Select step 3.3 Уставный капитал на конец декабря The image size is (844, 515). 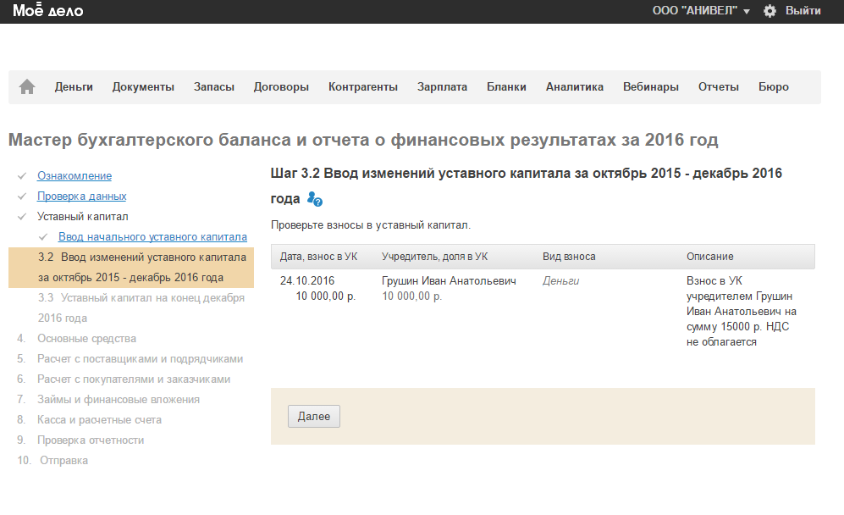(x=141, y=308)
